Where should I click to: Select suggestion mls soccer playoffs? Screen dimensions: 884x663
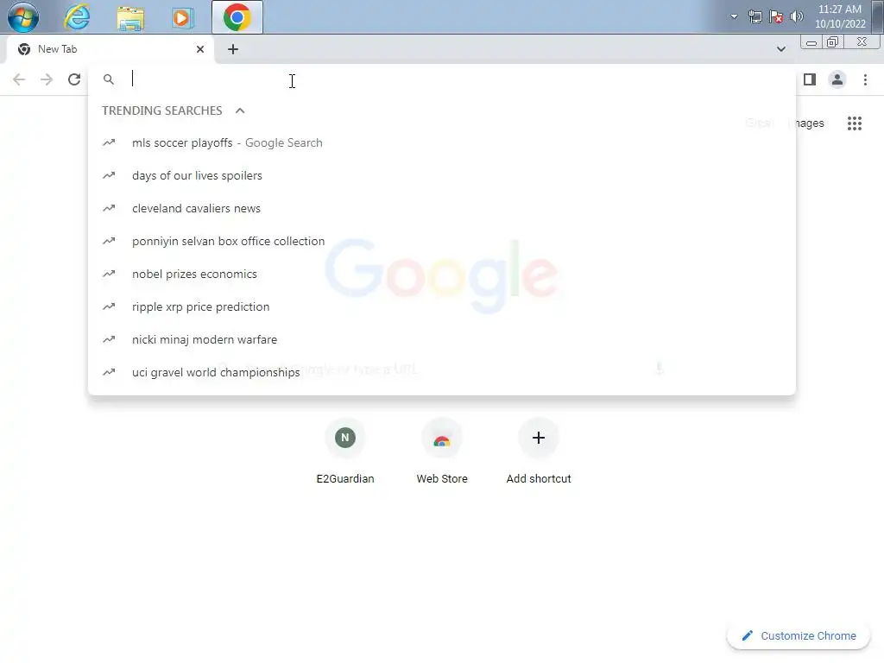tap(441, 142)
